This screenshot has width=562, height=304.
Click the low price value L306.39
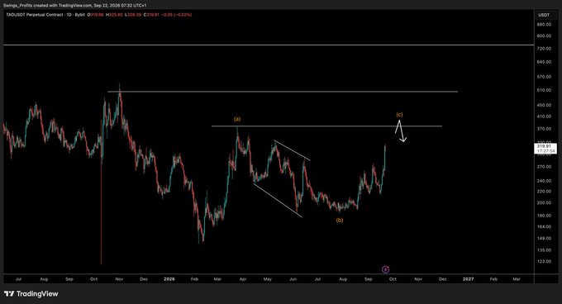click(x=133, y=15)
